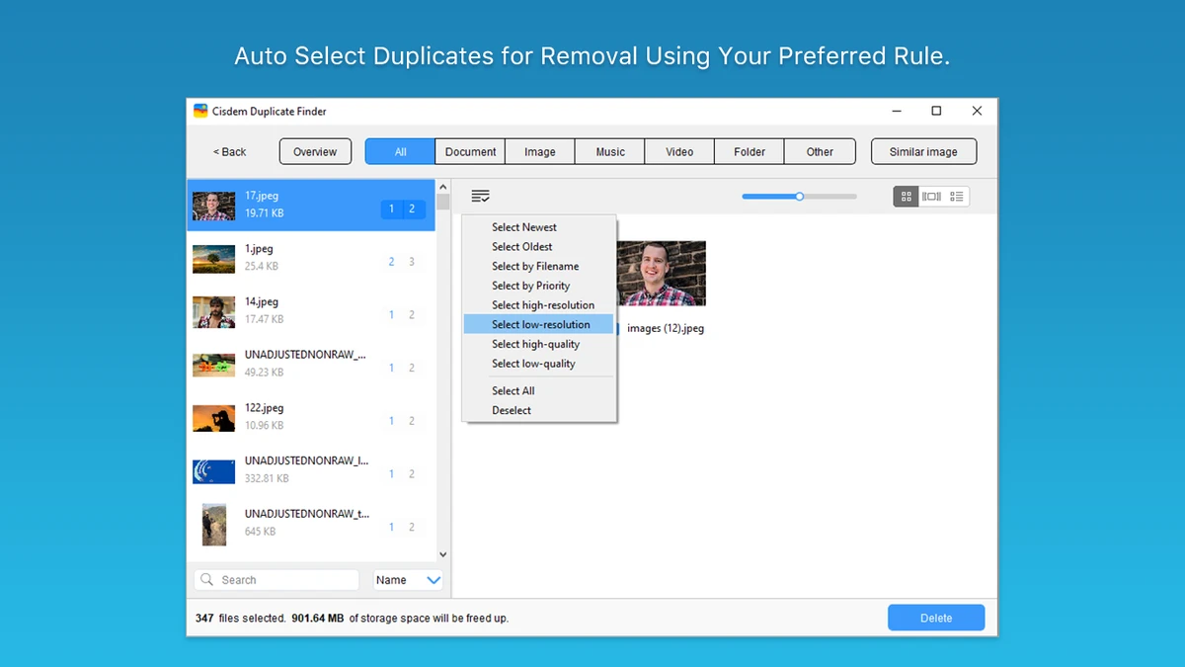Viewport: 1185px width, 667px height.
Task: Open the auto-select rules icon
Action: point(480,197)
